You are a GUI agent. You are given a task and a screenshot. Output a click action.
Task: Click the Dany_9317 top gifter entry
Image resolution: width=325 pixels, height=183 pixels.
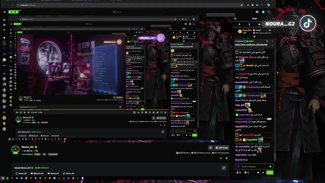245,32
